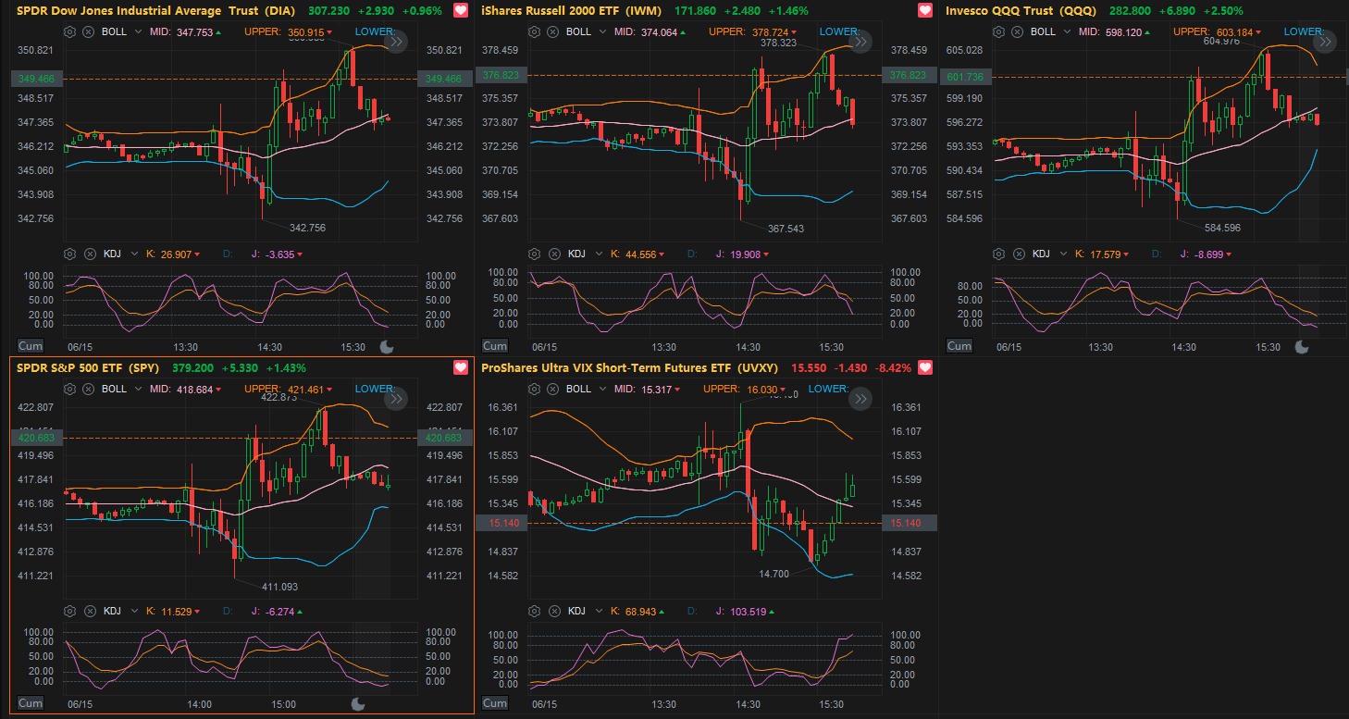Open BOLL settings gear in SPY chart
Screen dimensions: 1349x719
point(69,389)
